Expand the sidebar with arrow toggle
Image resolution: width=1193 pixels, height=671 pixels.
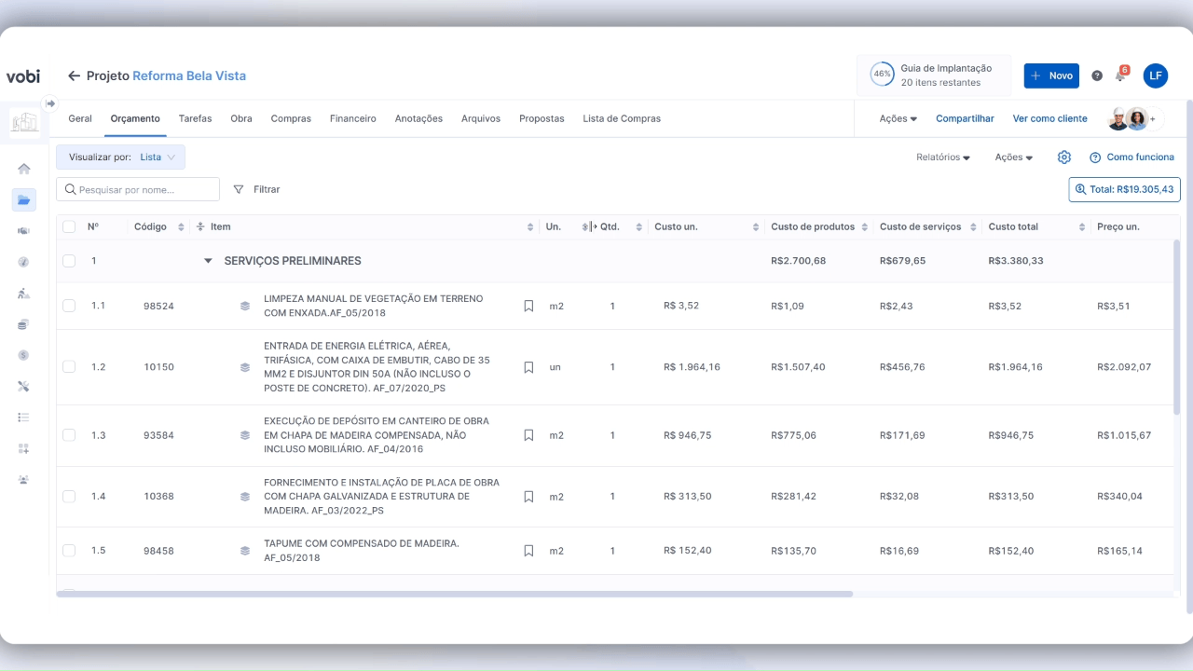coord(50,103)
